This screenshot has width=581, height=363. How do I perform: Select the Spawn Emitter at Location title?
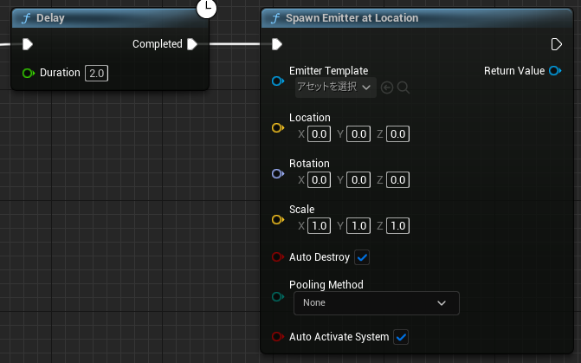click(352, 18)
